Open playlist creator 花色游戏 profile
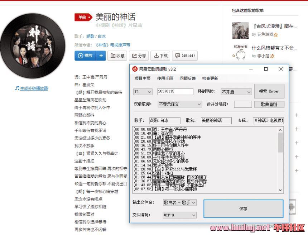Screen dimensions: 308x235 (265, 35)
